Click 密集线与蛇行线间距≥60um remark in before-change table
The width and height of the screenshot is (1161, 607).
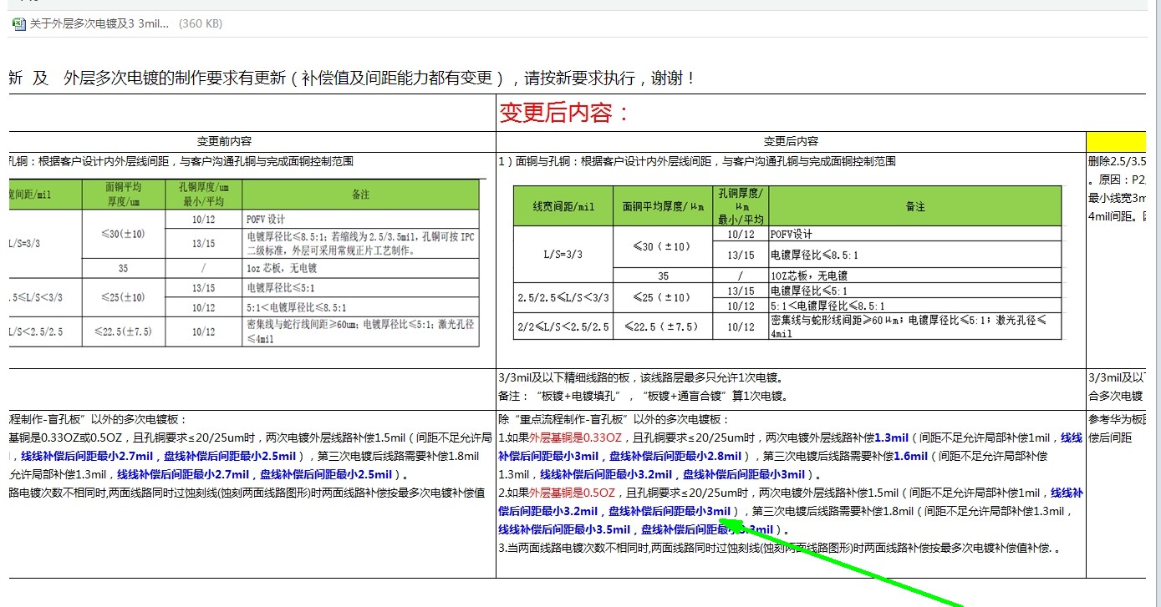point(360,331)
